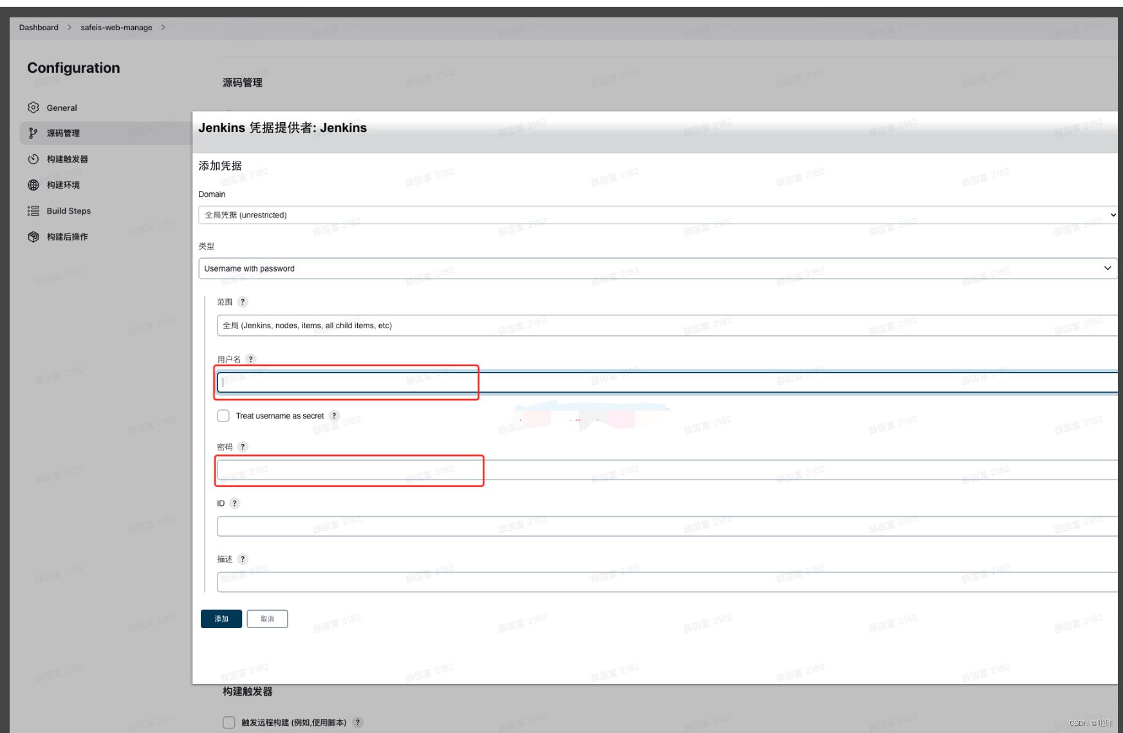Open help for ID field
Viewport: 1123px width, 733px height.
coord(235,503)
